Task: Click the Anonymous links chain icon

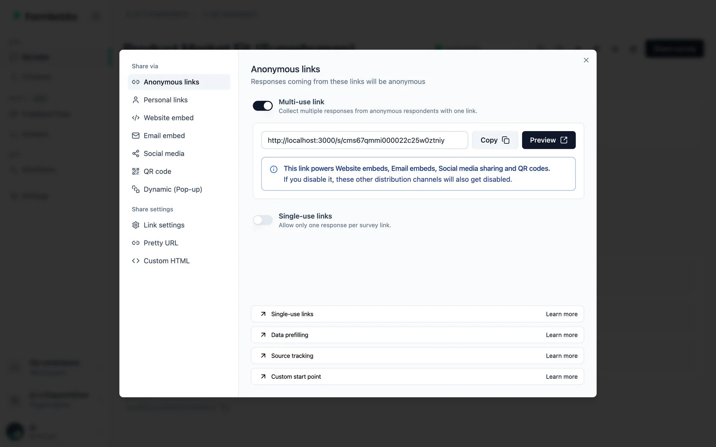Action: (136, 82)
